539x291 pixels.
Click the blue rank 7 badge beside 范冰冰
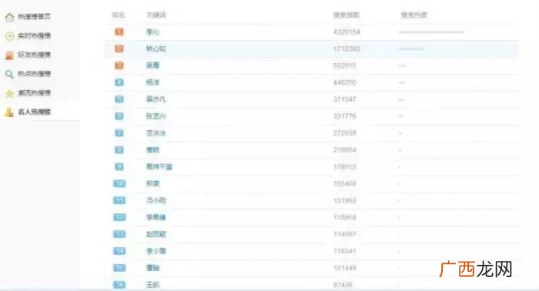point(119,132)
